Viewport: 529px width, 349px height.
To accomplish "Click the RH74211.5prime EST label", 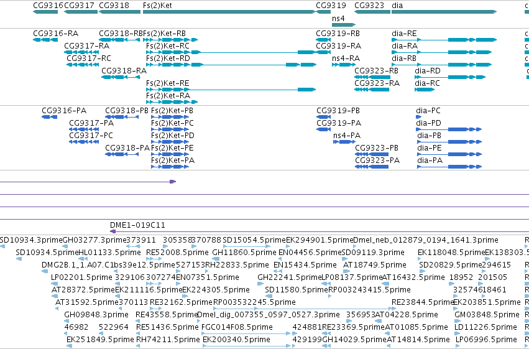I will [168, 340].
